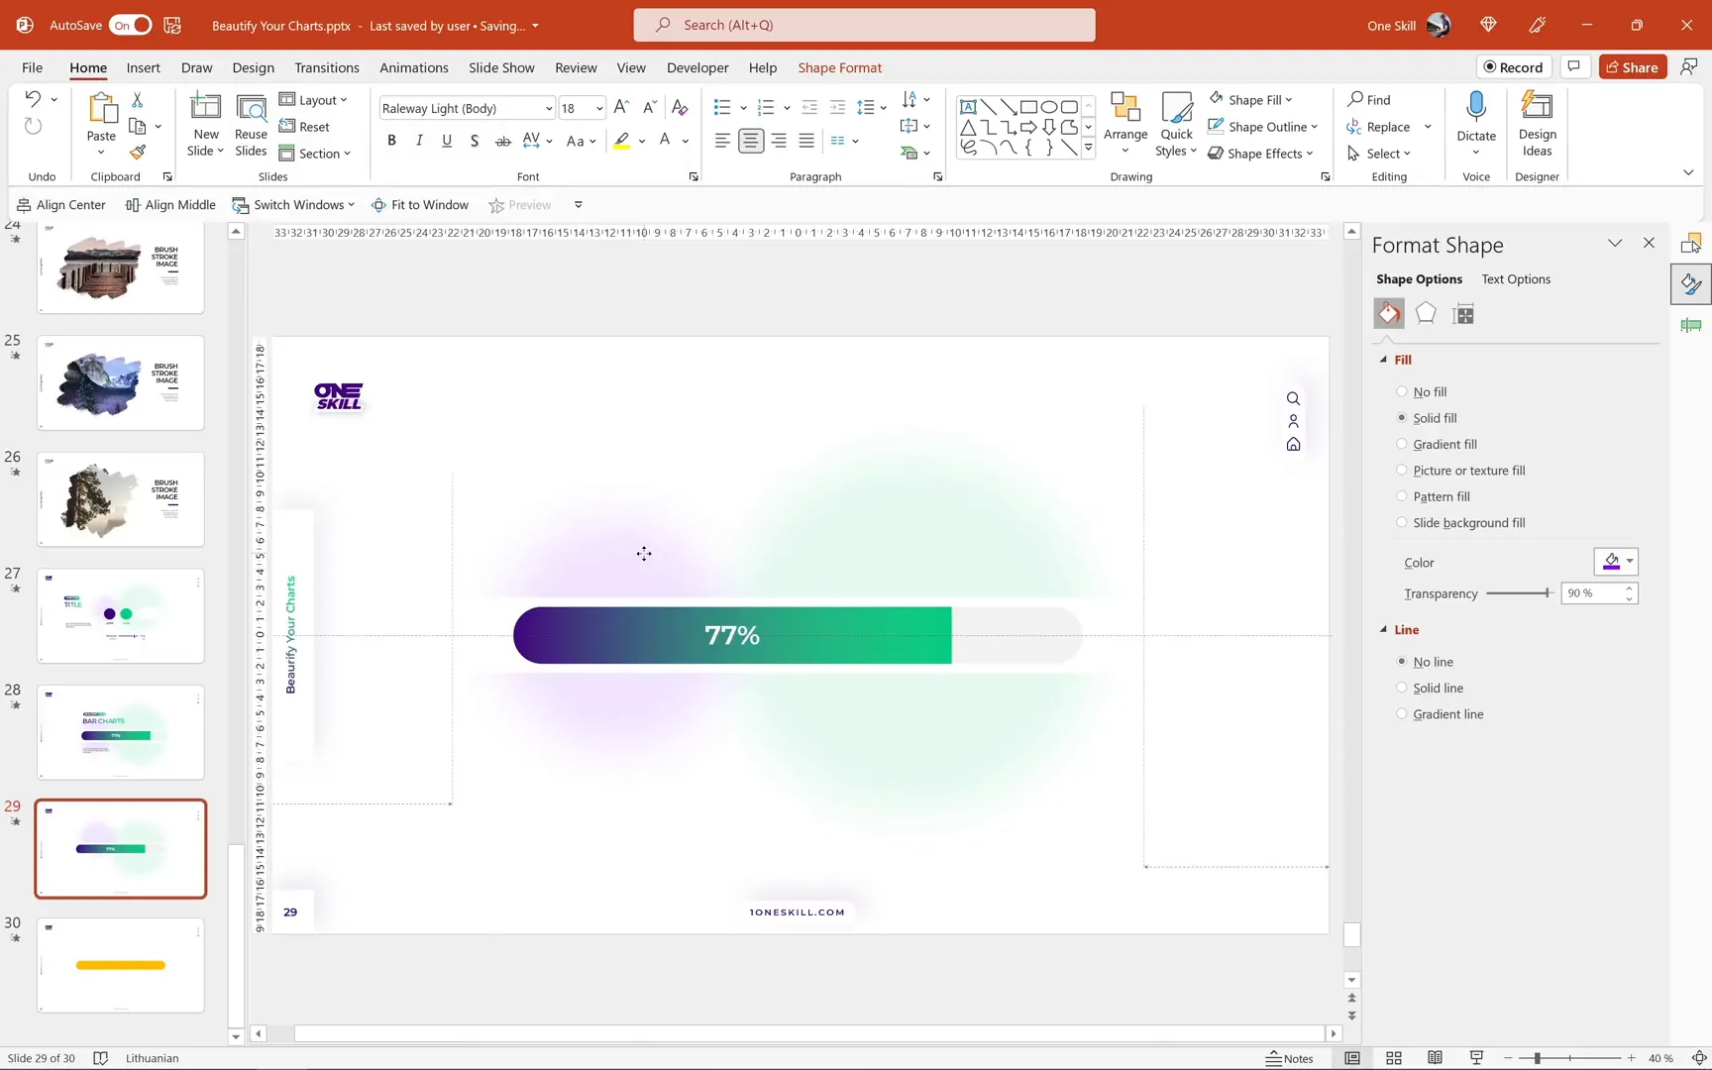Switch to Text Options tab
1712x1070 pixels.
1516,279
